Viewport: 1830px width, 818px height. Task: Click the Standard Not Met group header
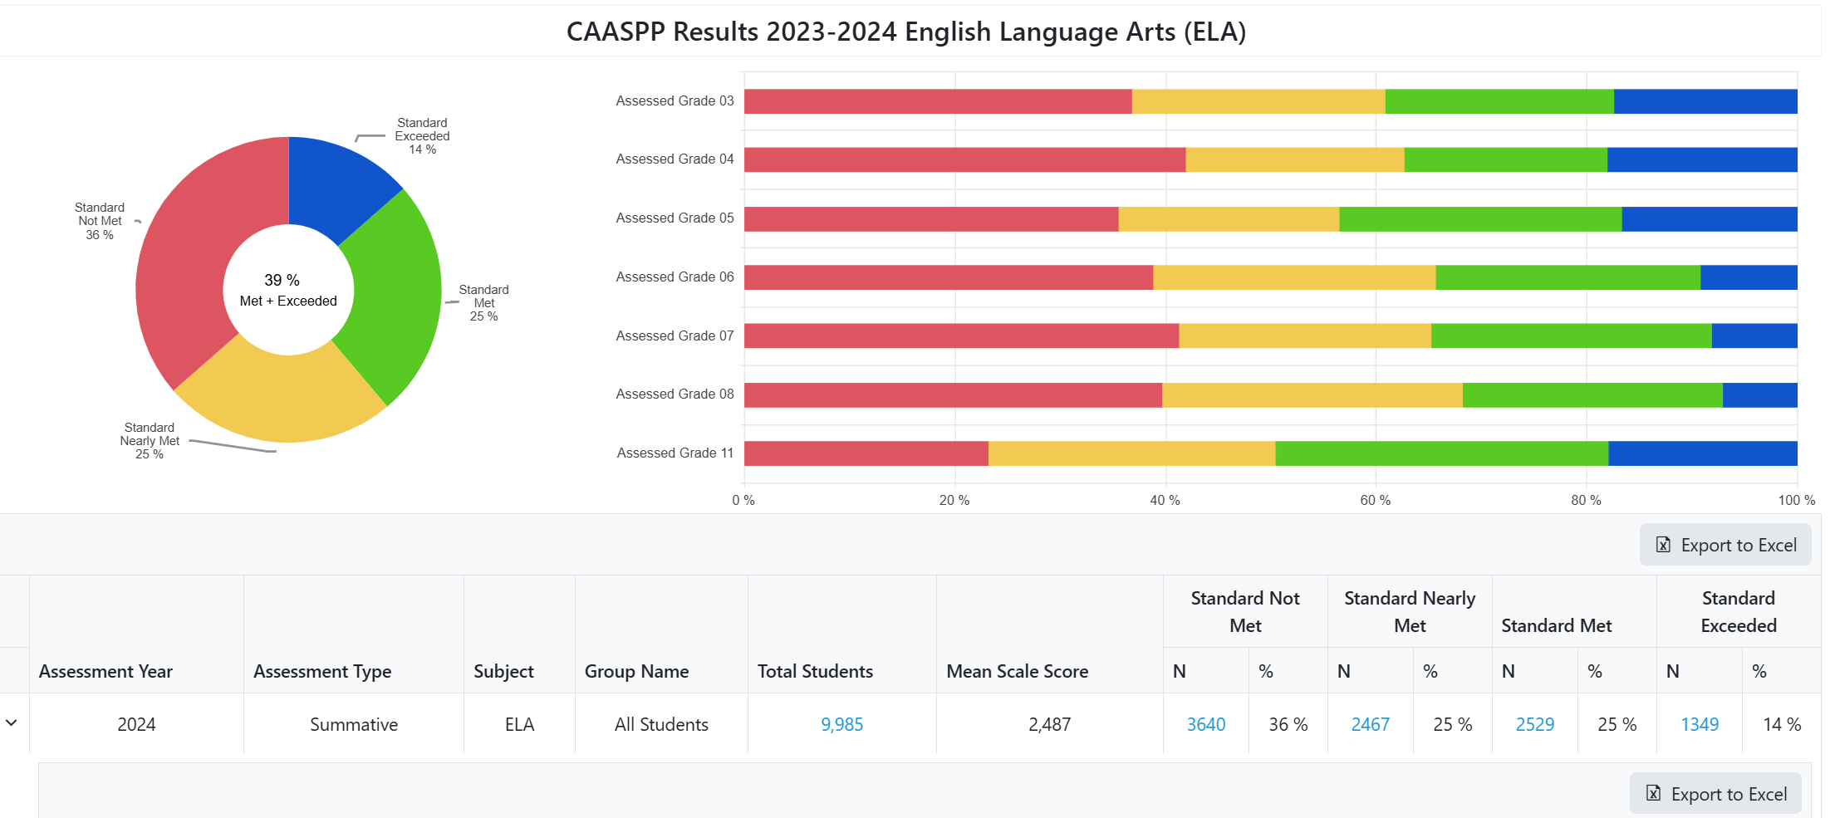pyautogui.click(x=1245, y=611)
